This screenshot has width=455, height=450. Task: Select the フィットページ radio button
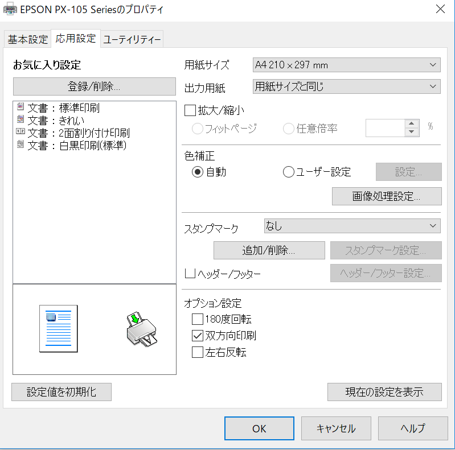(x=198, y=129)
